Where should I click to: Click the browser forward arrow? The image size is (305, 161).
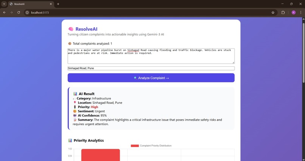tap(11, 12)
